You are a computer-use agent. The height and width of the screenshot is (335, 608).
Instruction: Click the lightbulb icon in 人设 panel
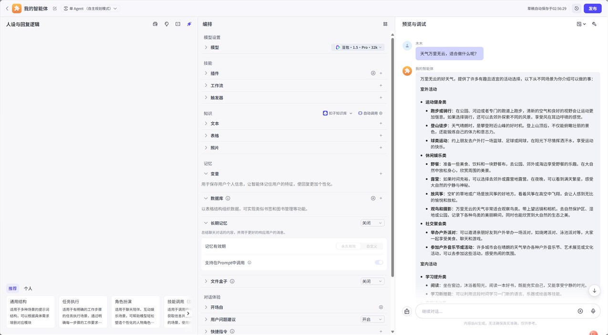(166, 24)
